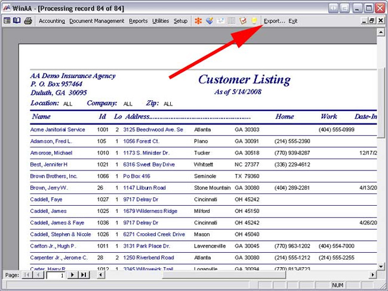
Task: Click the horizontal scrollbar right arrow
Action: (x=372, y=275)
